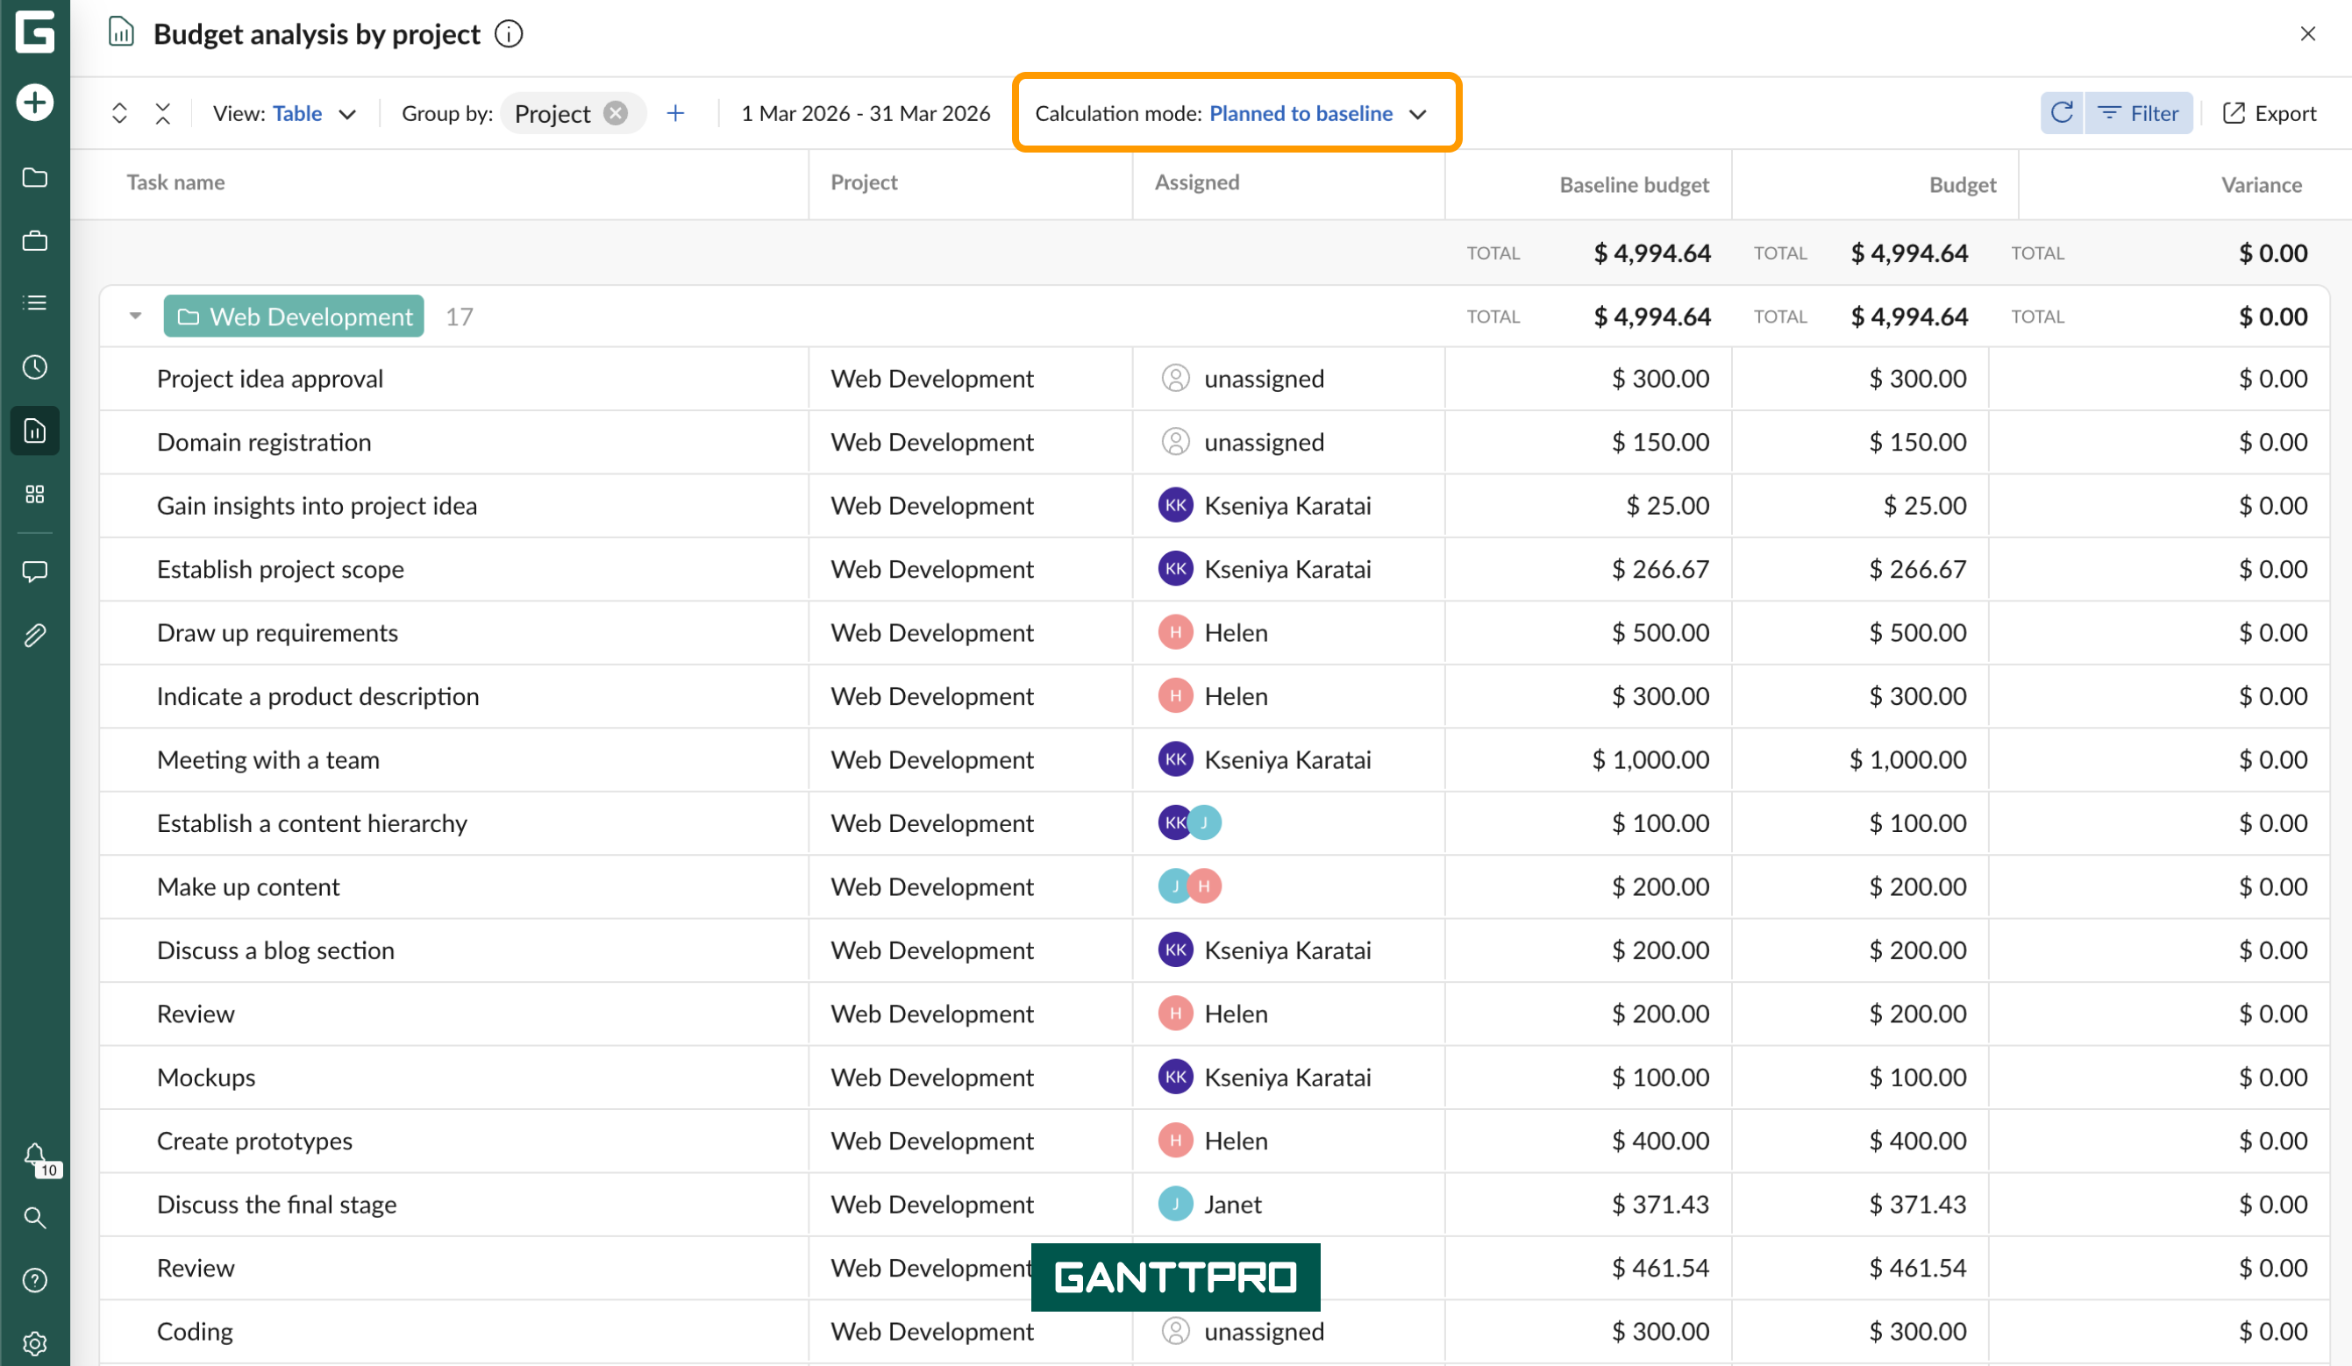Open the date range 1 Mar - 31 Mar 2026
This screenshot has width=2352, height=1366.
click(866, 113)
